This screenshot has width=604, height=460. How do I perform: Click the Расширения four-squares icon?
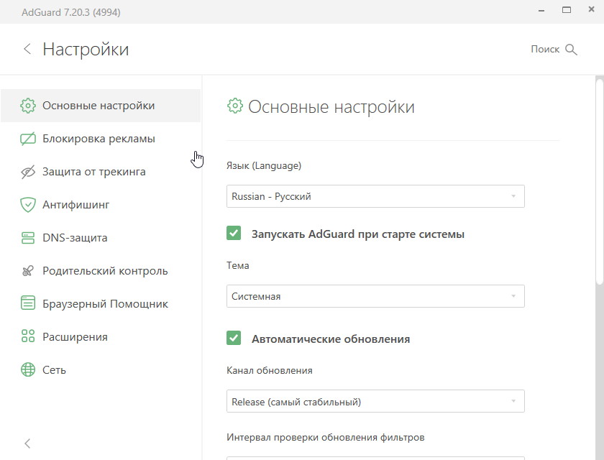28,336
